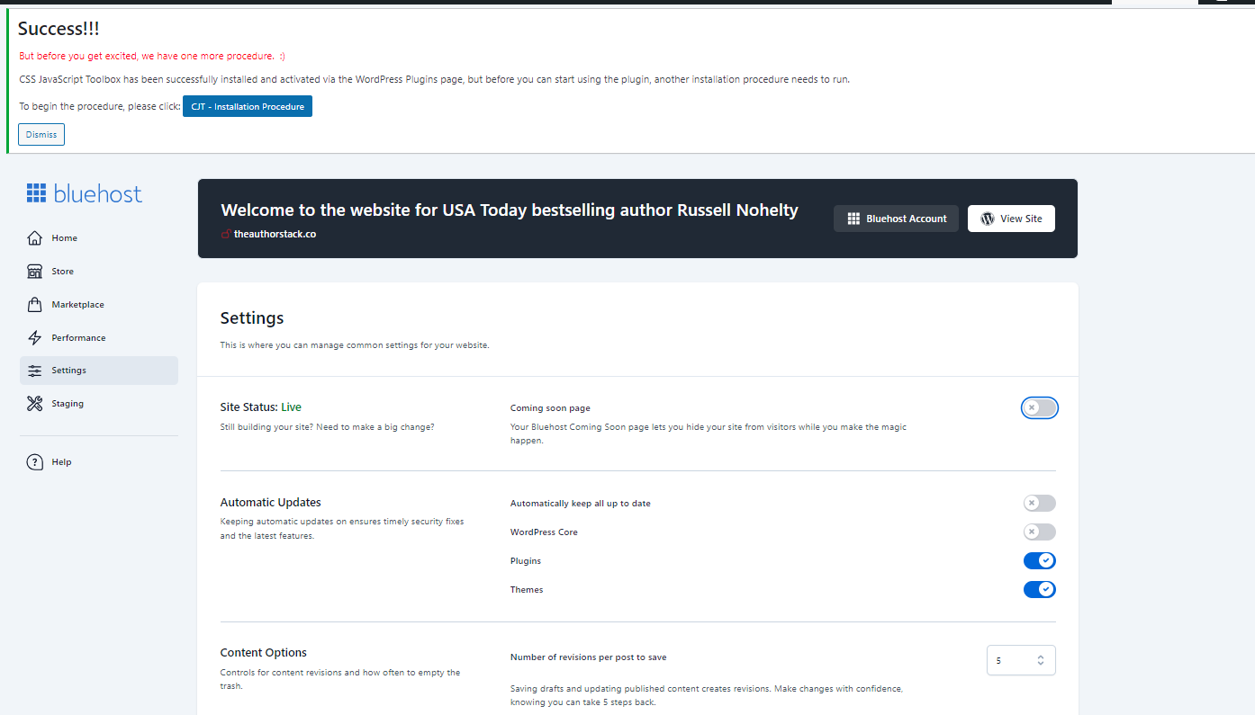The height and width of the screenshot is (715, 1255).
Task: Click the Store shop icon in sidebar
Action: pyautogui.click(x=35, y=272)
